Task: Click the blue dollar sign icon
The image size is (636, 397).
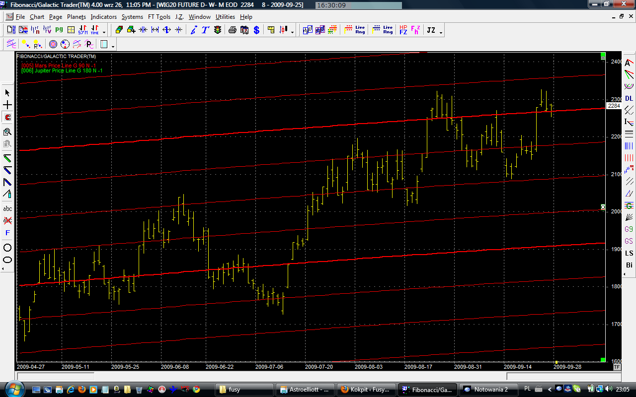Action: coord(256,30)
